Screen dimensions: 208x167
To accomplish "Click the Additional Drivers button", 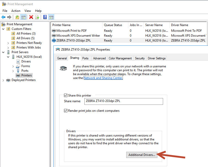I will pyautogui.click(x=142, y=155).
